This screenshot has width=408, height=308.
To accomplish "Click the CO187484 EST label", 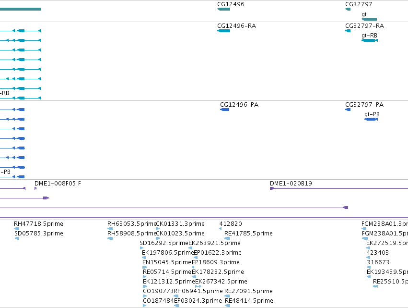I will click(159, 301).
